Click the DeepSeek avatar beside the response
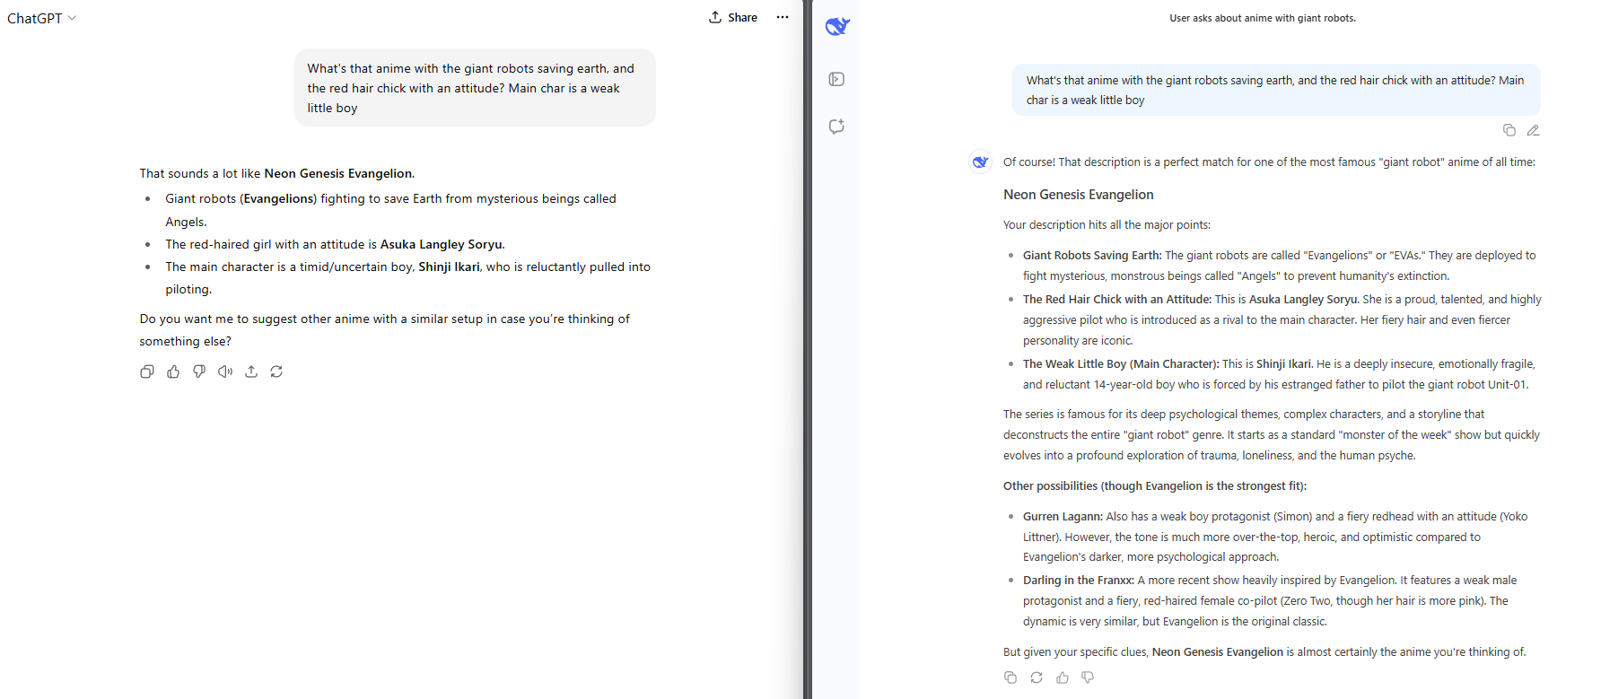This screenshot has width=1601, height=699. point(980,162)
